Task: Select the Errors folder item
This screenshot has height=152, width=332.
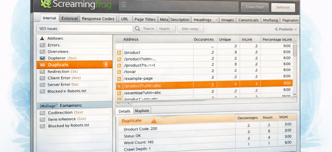Action: pos(74,45)
